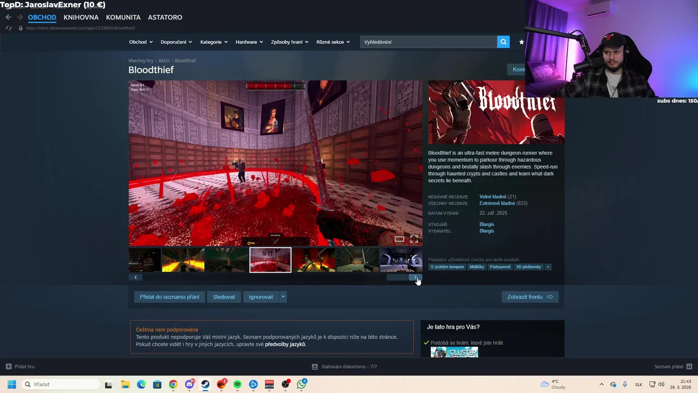This screenshot has height=393, width=698.
Task: Open Steam from the Windows taskbar
Action: coord(205,384)
